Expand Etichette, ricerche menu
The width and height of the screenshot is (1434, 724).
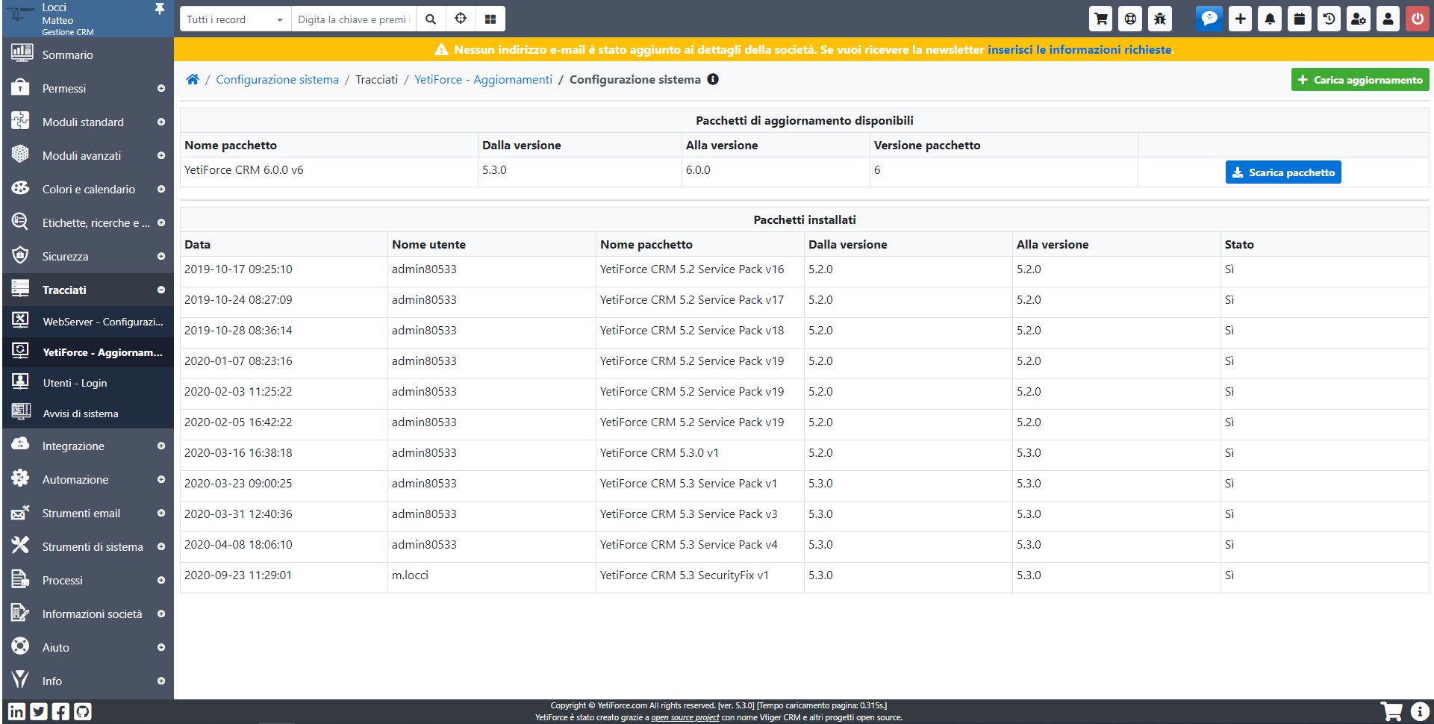point(88,222)
